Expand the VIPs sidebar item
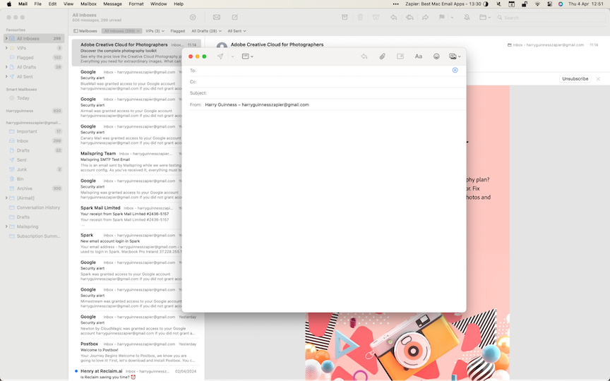 [6, 48]
